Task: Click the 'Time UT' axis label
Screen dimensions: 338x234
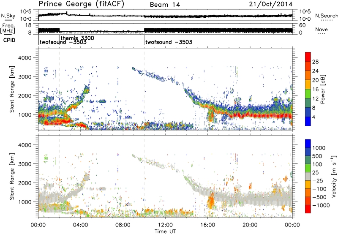Action: pos(165,231)
